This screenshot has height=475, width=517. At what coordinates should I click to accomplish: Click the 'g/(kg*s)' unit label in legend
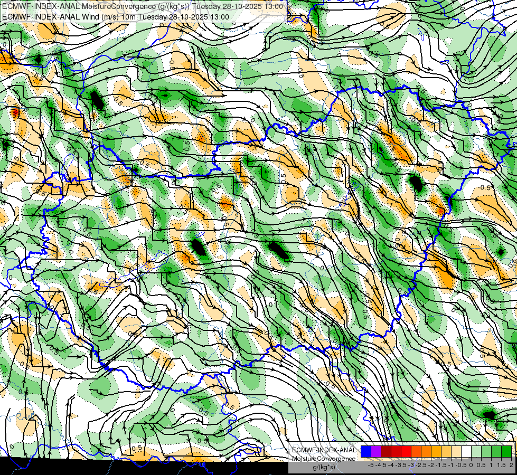point(324,468)
